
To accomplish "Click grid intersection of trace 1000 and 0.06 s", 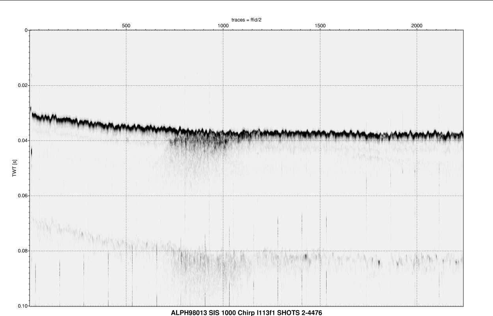I will [x=223, y=196].
